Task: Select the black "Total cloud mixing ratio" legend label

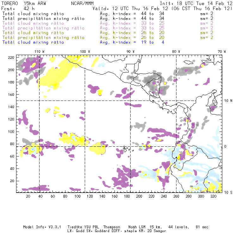Action: (x=33, y=14)
